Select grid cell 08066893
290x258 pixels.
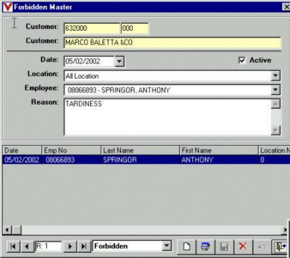pos(71,160)
